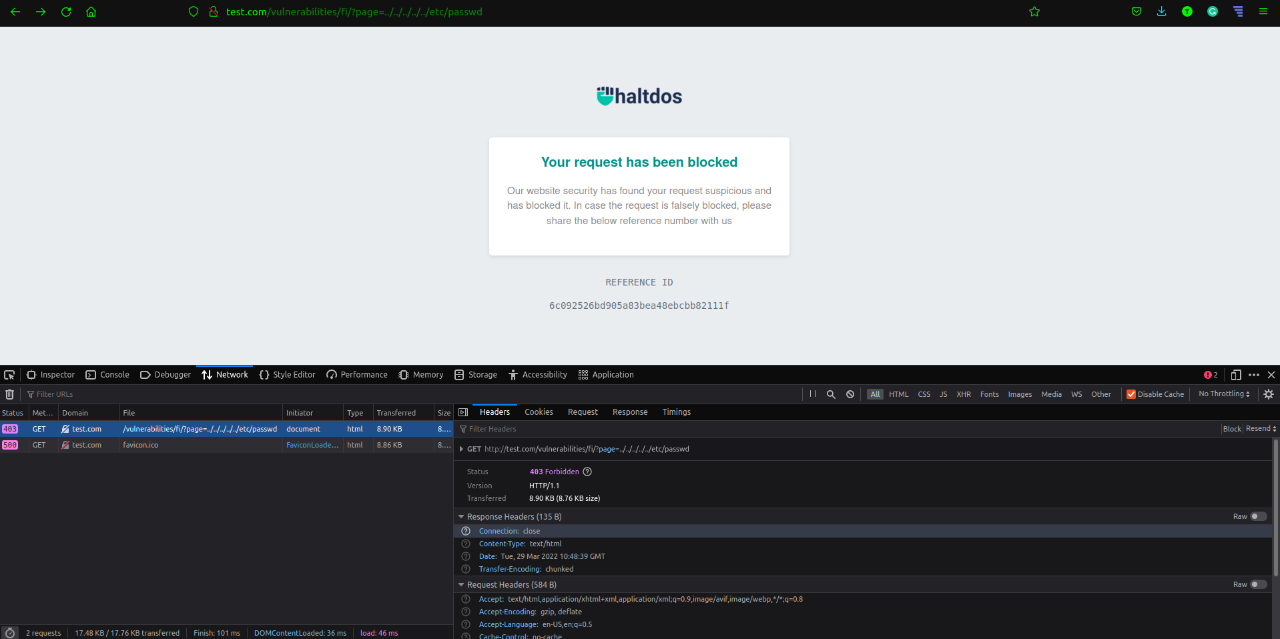Disable the cache checkbox
This screenshot has width=1280, height=639.
[1131, 394]
